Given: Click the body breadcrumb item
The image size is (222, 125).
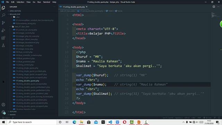Looking at the screenshot, I should [119, 11].
